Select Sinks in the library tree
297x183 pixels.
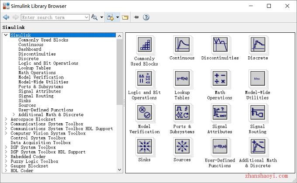(x=24, y=100)
